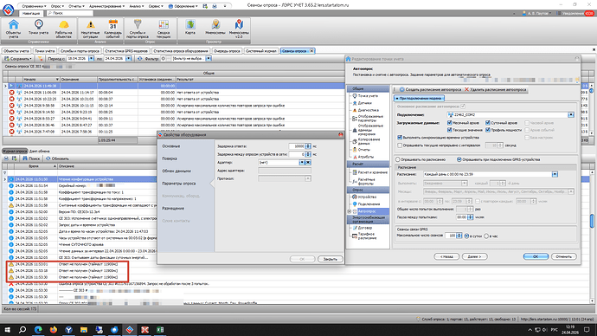
Task: Open the period end date picker 24.04.2026
Action: point(129,59)
